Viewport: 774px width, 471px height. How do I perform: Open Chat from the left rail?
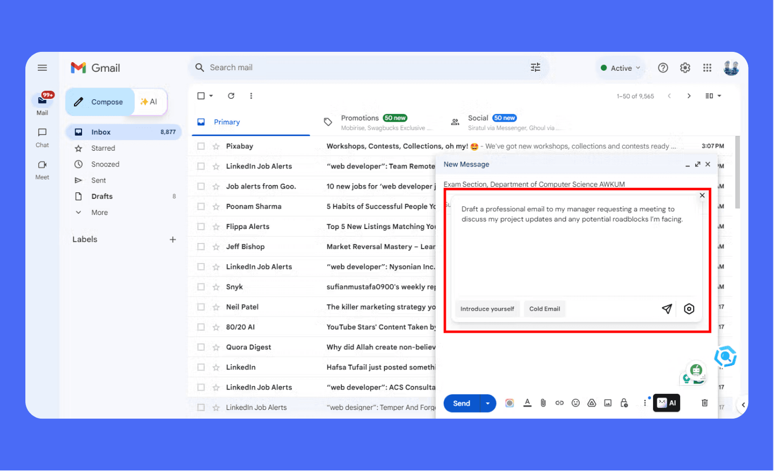[42, 138]
